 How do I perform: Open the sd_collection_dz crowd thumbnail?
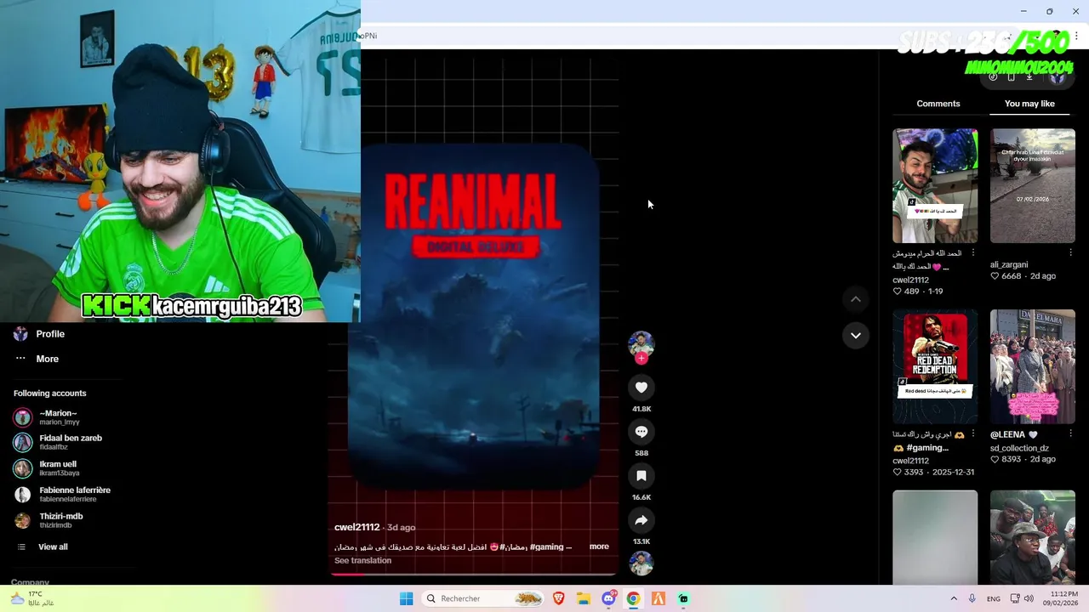[x=1033, y=366]
